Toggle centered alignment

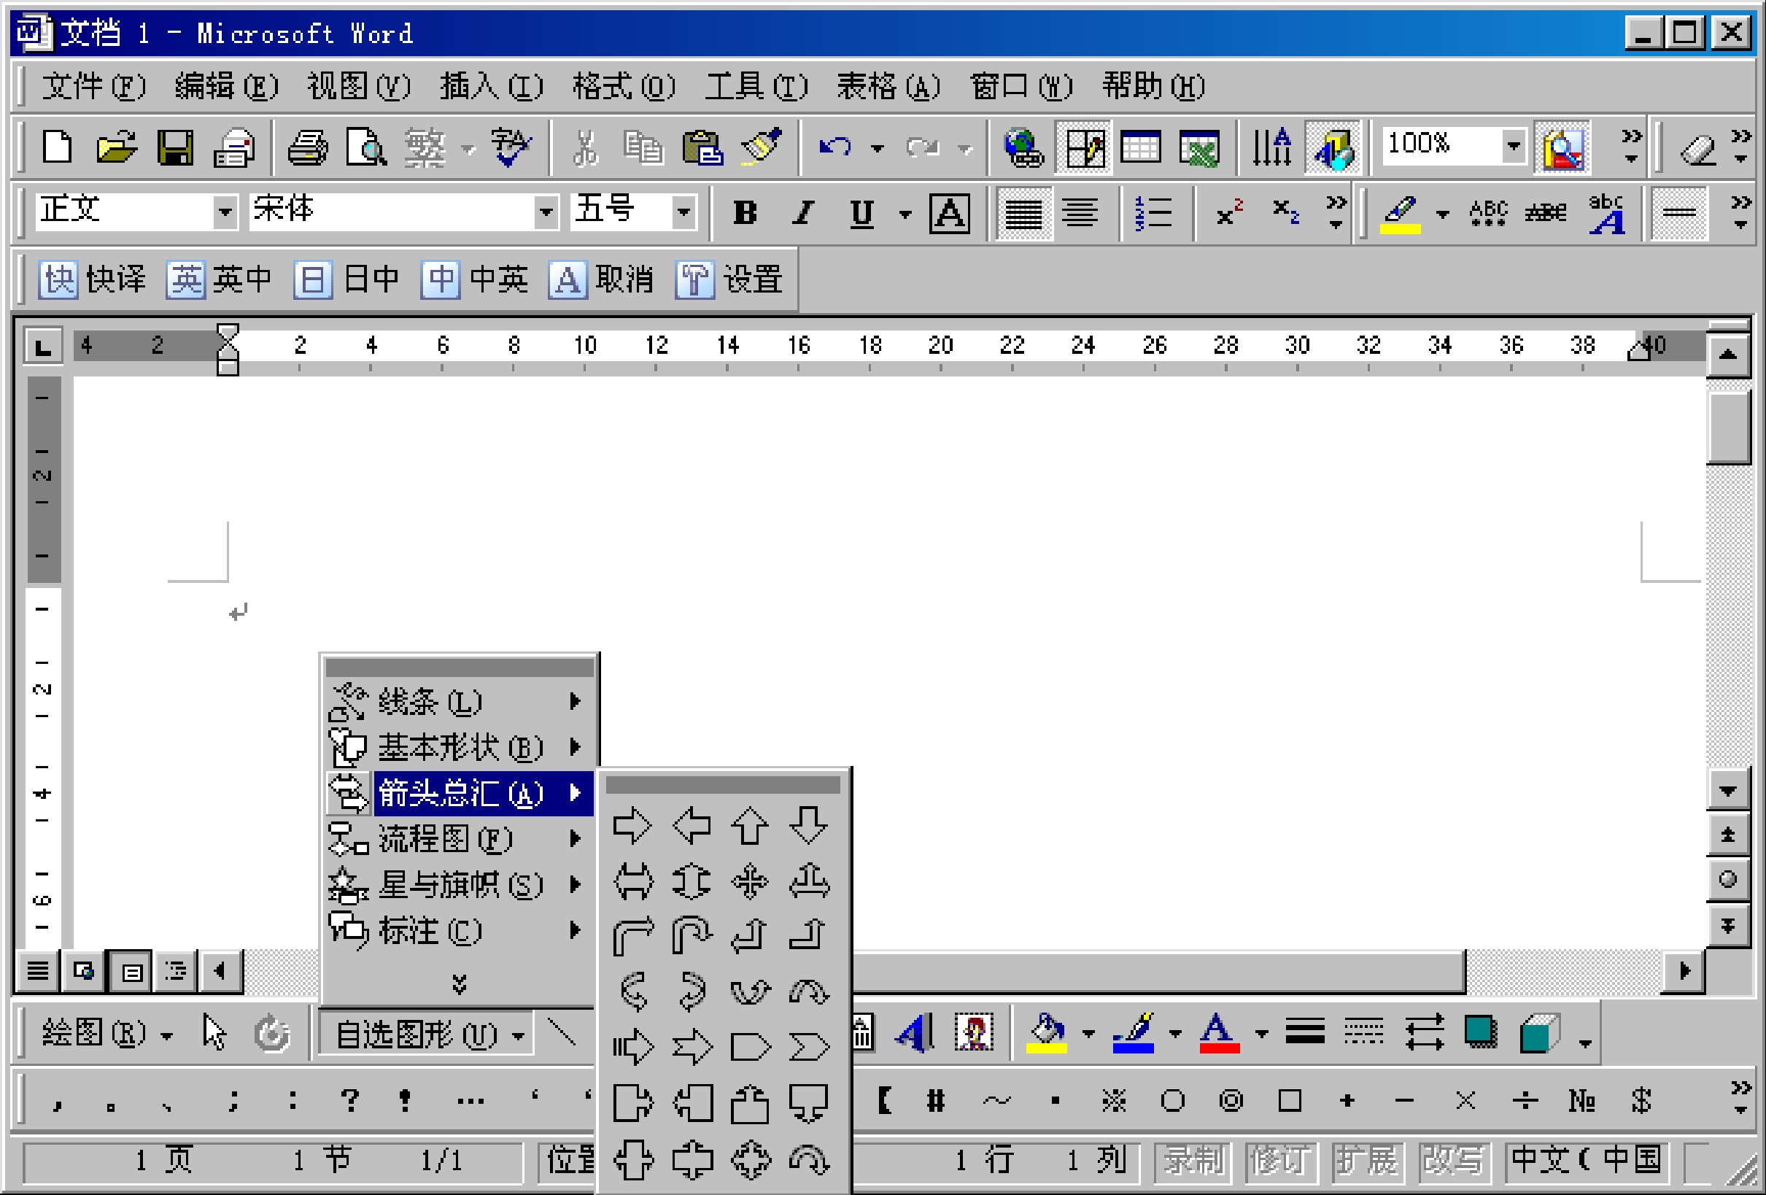(1080, 213)
